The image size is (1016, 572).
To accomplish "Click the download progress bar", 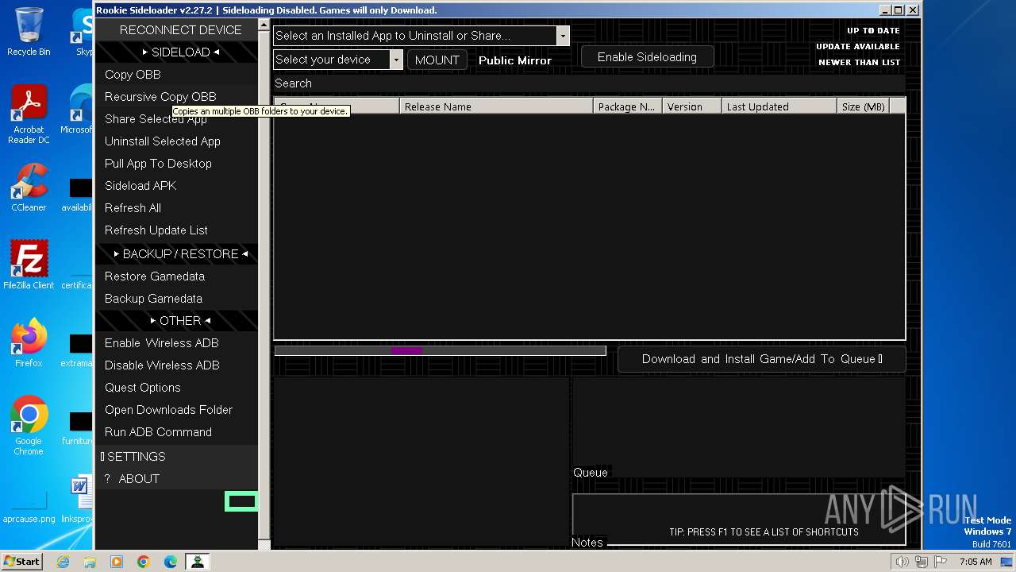I will (440, 350).
